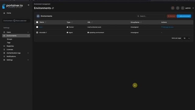Toggle the select-all environments checkbox
This screenshot has width=195, height=110.
(37, 22)
